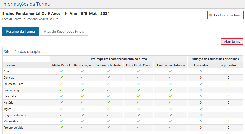Screen dimensions: 245x134
Task: Select the Arte discipline row label
Action: tap(6, 71)
